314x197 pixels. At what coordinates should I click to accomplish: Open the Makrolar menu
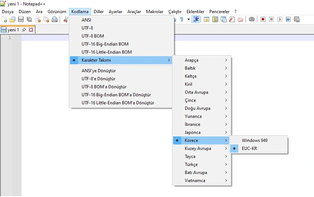(x=154, y=12)
